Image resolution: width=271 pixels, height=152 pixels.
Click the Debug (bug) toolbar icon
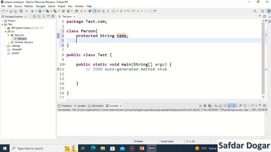[x=32, y=11]
